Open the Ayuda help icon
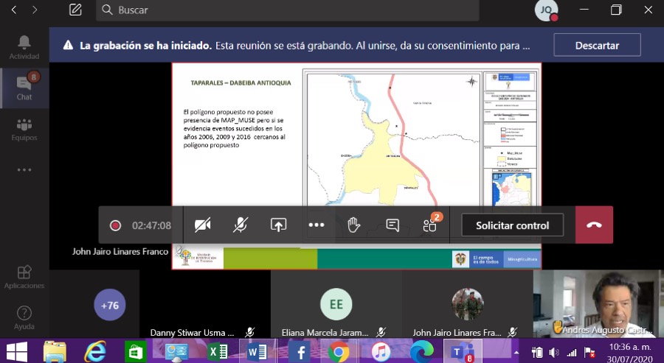Viewport: 664px width, 363px height. 24,317
